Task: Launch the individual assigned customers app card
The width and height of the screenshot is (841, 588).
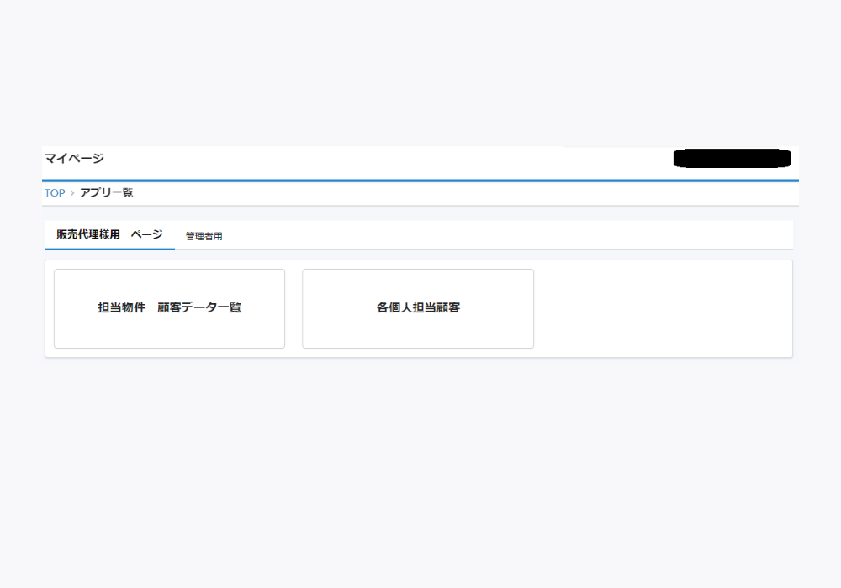Action: (x=417, y=308)
